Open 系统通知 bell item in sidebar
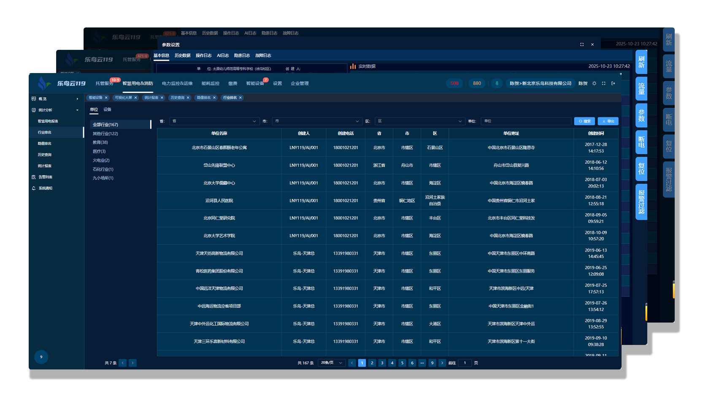Viewport: 711px width, 399px height. [x=46, y=188]
